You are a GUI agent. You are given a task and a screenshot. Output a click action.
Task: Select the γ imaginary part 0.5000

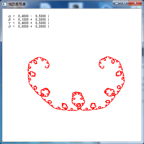click(41, 23)
